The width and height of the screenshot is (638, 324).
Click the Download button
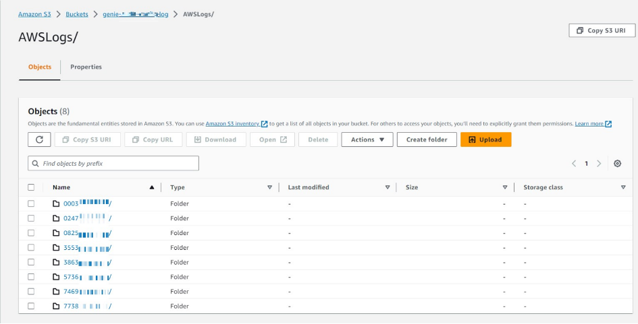[216, 139]
